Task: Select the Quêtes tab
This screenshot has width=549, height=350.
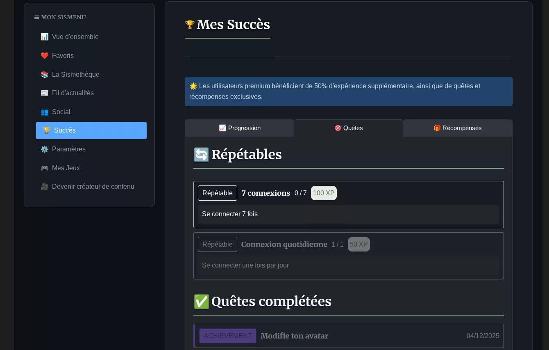Action: [349, 128]
